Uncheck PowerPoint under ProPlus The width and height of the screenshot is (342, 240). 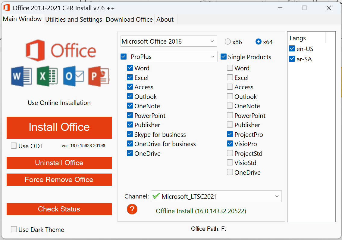click(x=130, y=115)
